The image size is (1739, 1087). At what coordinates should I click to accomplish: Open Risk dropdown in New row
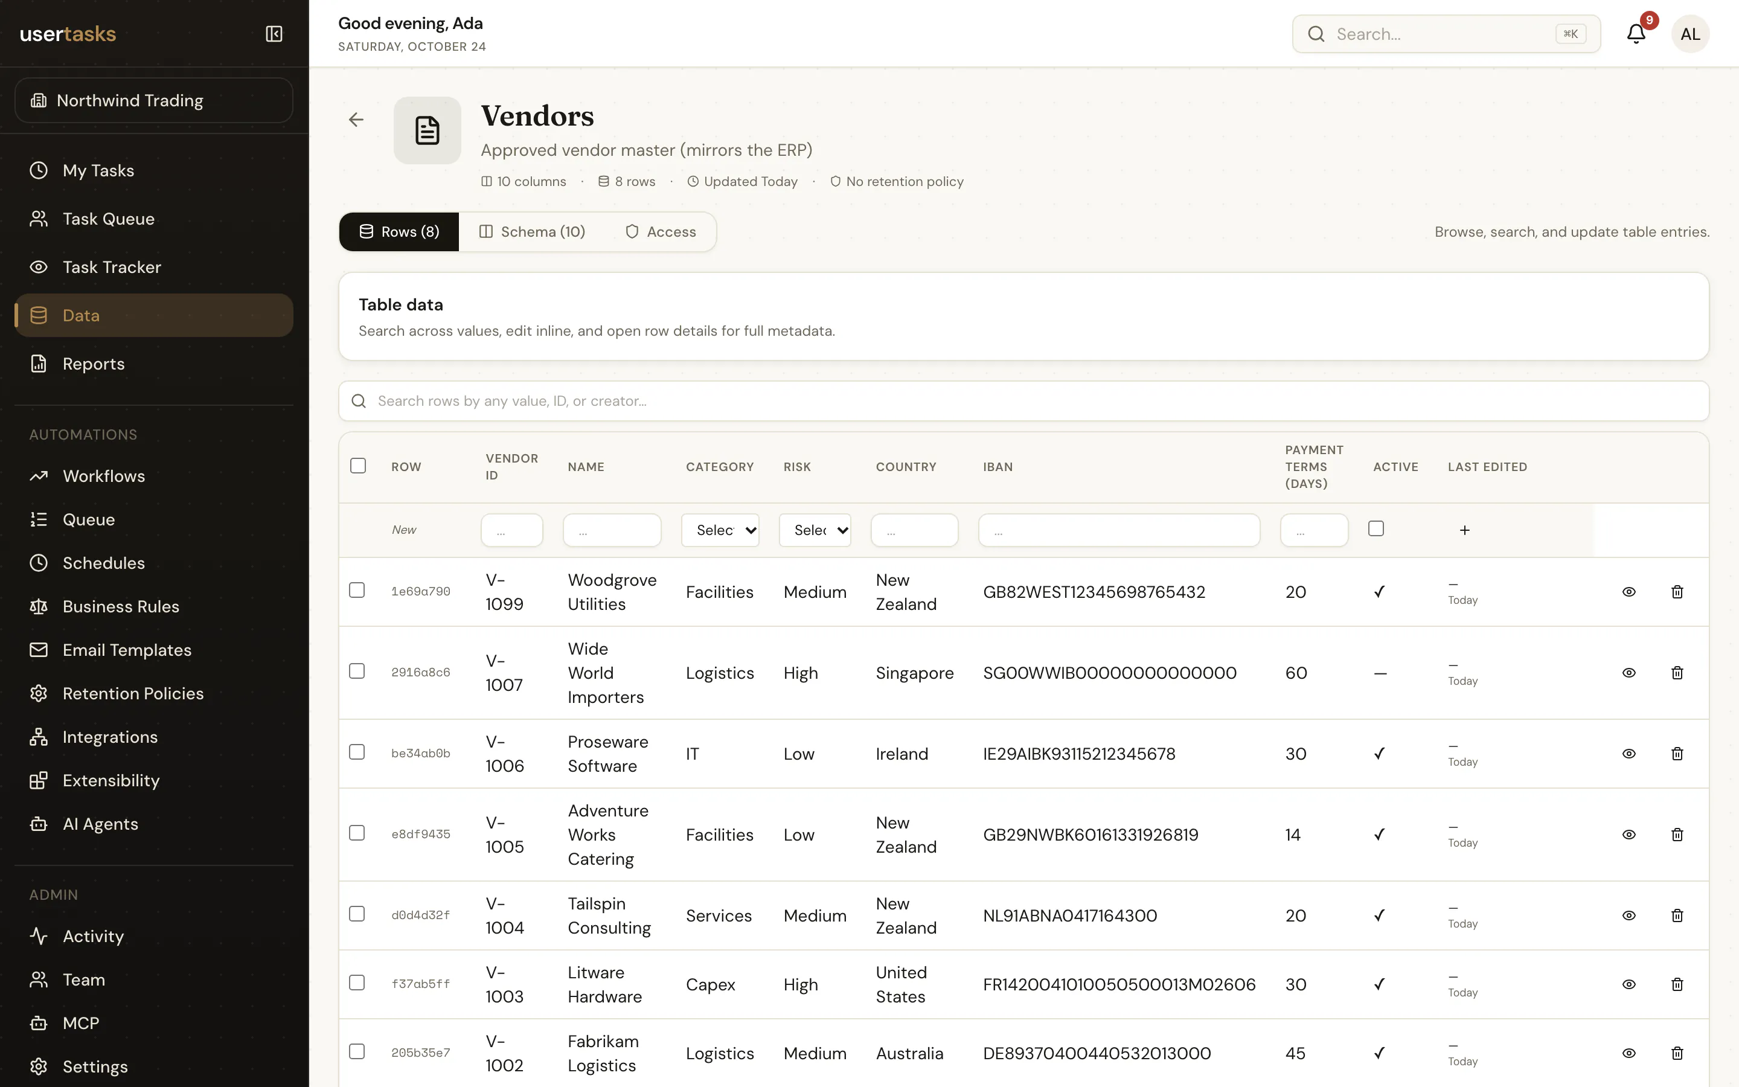click(815, 530)
